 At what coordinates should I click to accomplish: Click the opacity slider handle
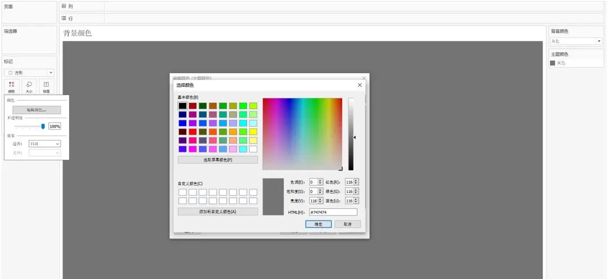(x=43, y=127)
